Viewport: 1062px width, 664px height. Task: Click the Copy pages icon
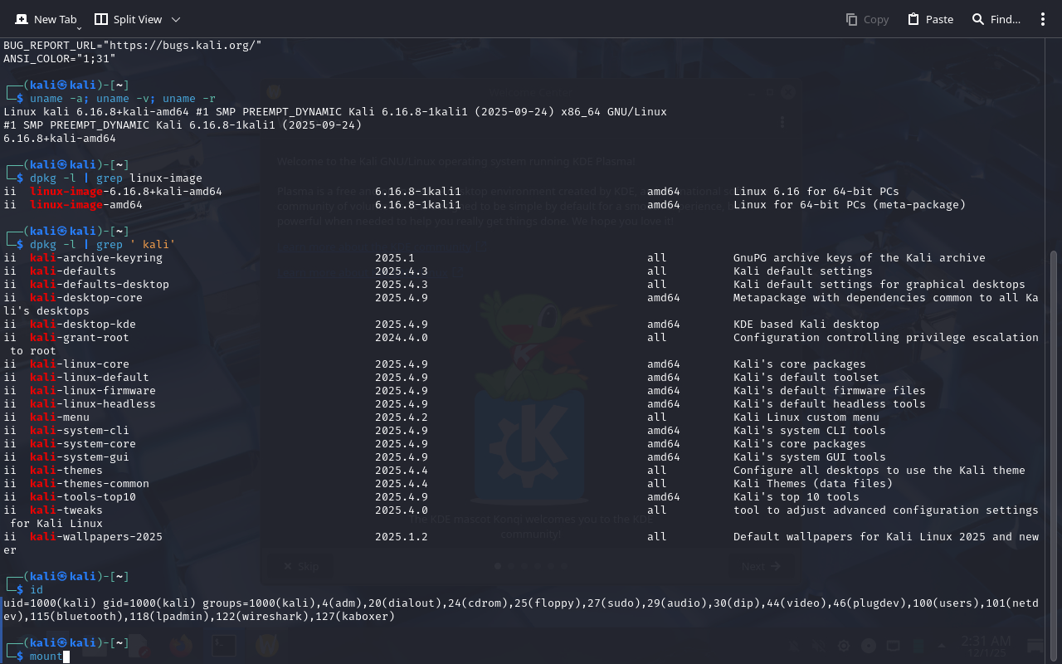[x=852, y=19]
